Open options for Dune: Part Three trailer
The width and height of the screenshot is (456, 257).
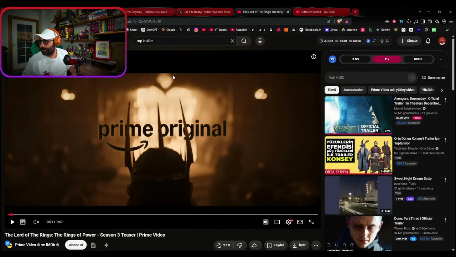(445, 220)
